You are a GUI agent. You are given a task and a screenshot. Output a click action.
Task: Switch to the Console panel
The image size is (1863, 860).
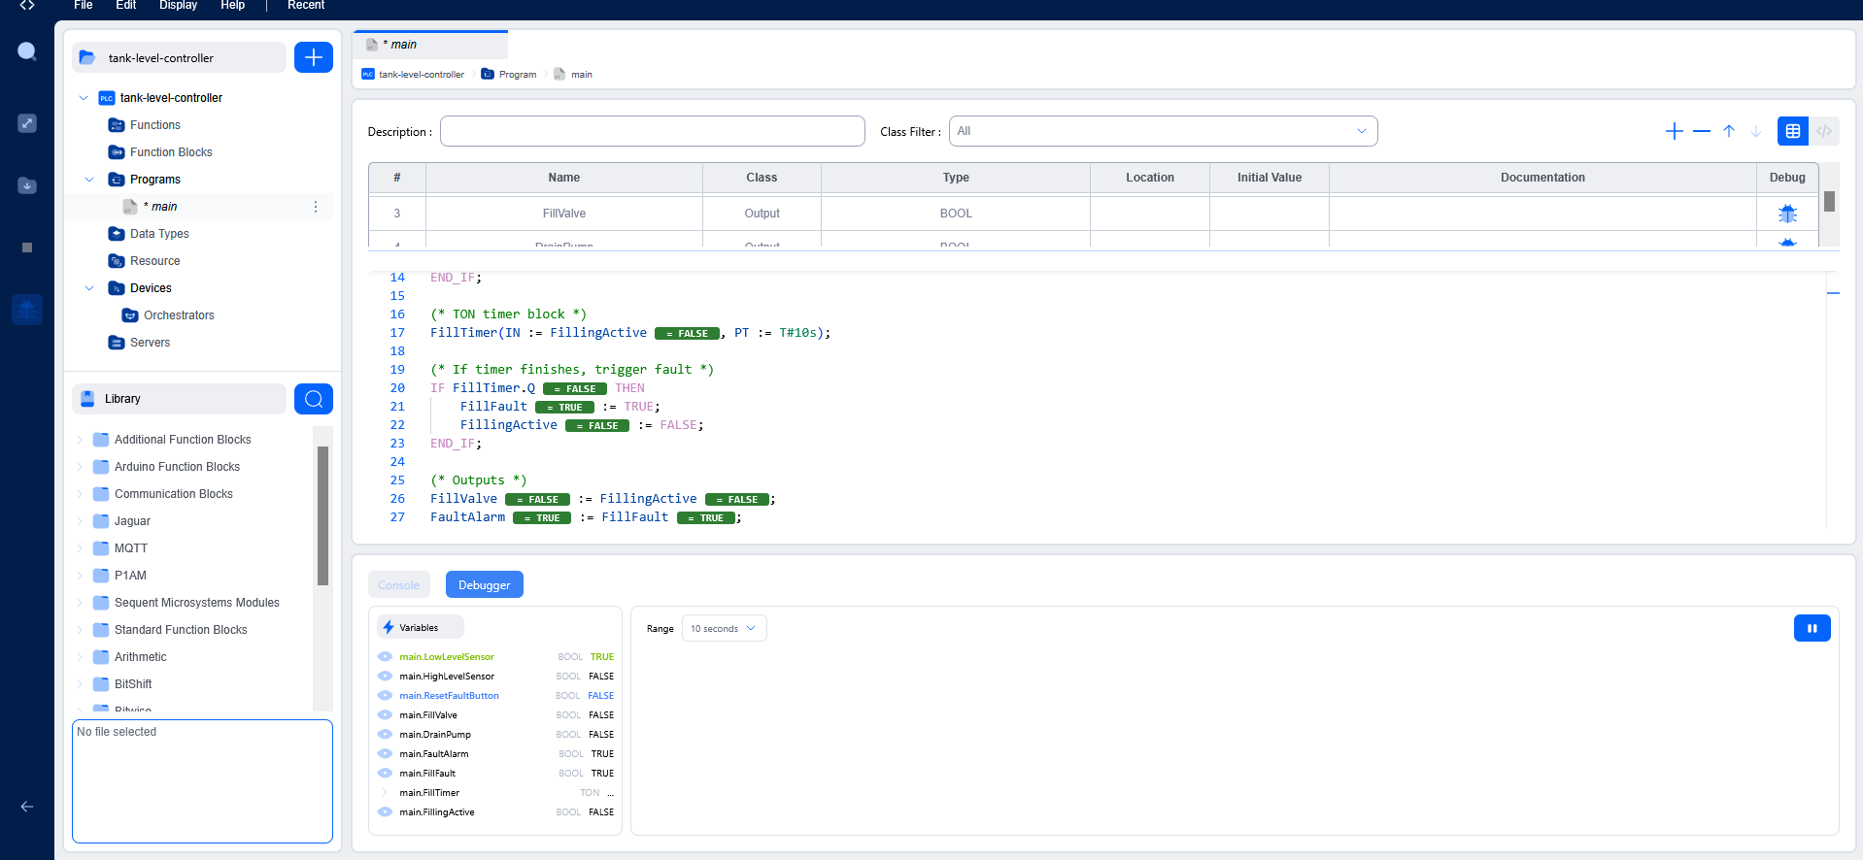coord(399,584)
